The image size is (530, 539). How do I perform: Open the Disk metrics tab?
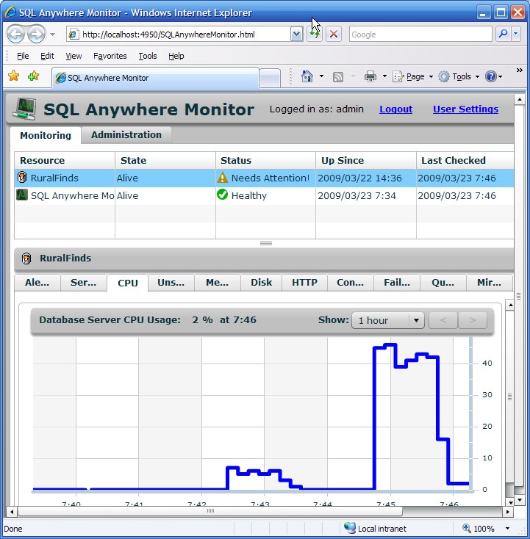pos(261,283)
